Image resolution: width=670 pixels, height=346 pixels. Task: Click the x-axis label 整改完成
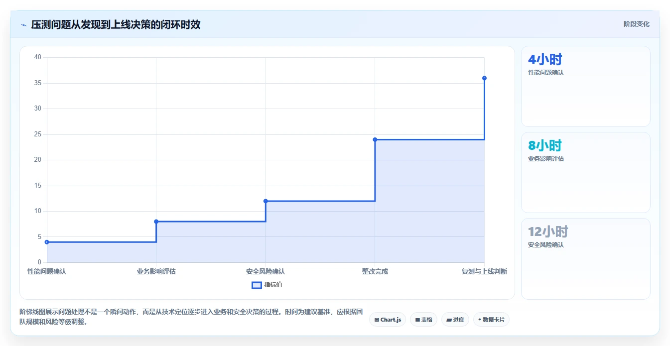(375, 272)
